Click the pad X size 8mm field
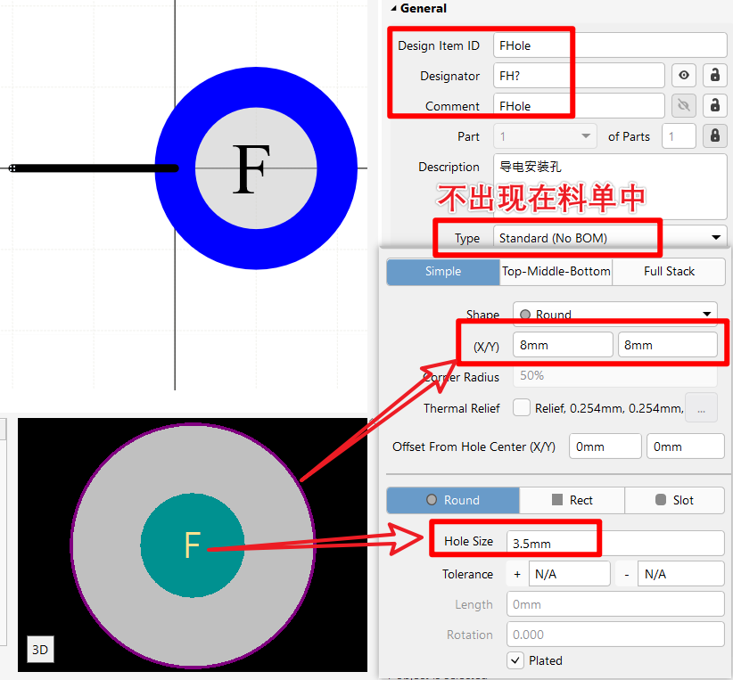 tap(563, 345)
